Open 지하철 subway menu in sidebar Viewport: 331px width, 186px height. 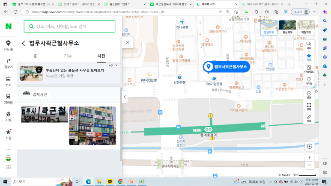tap(8, 99)
